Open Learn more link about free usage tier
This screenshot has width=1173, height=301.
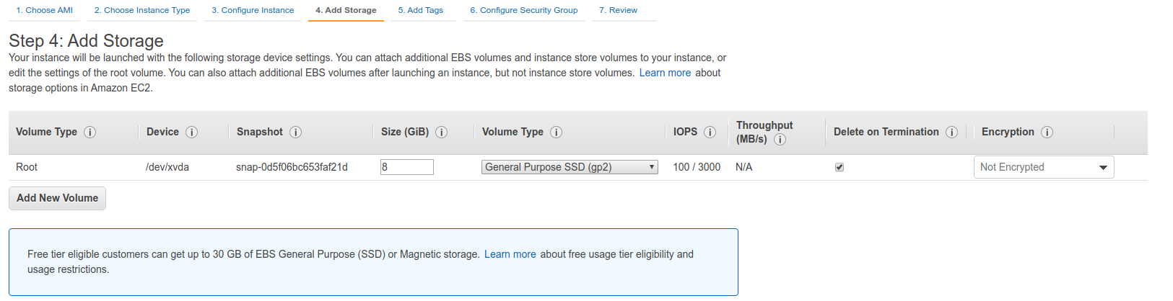tap(510, 254)
